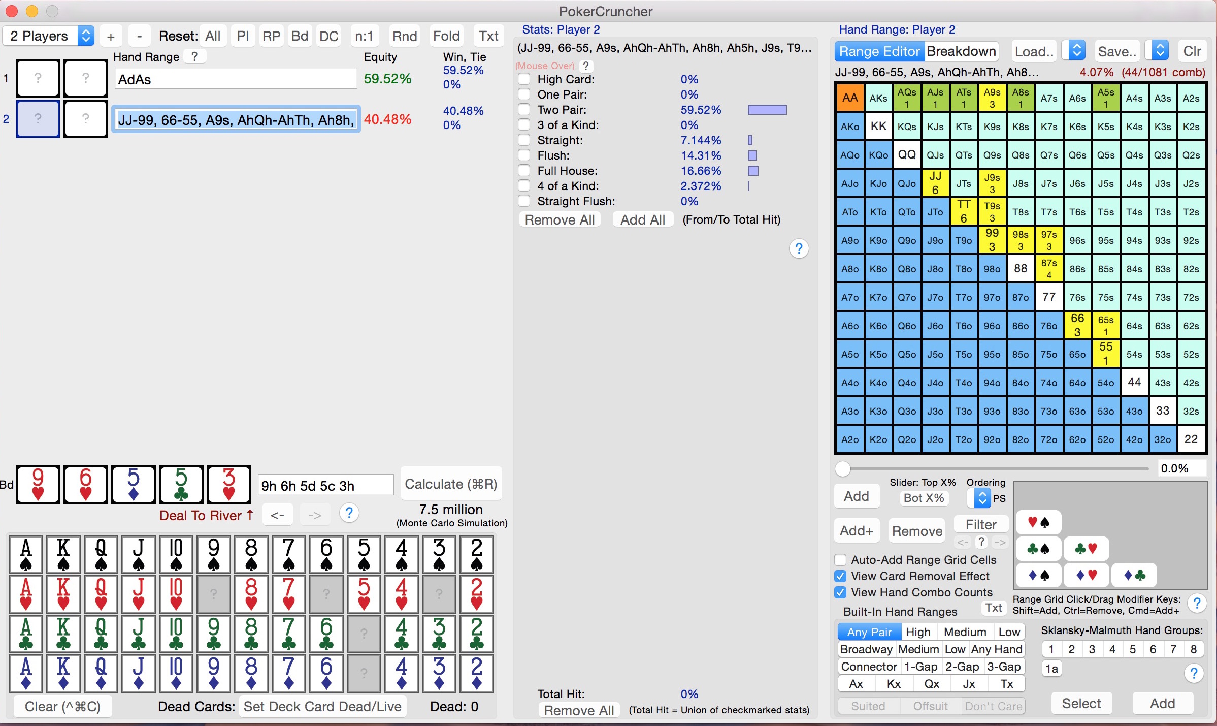Click the Ace of spades deck card
Screen dimensions: 1217x726
point(26,554)
